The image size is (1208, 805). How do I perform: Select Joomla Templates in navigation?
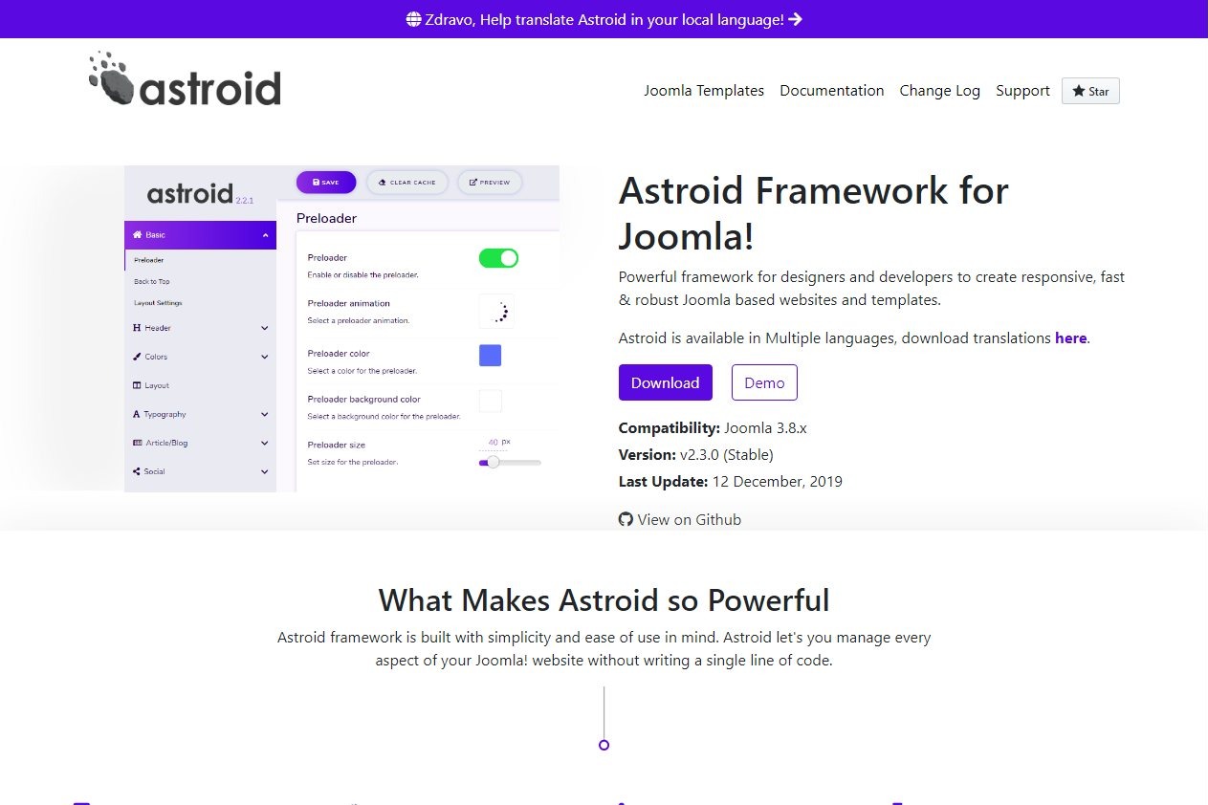click(x=704, y=90)
